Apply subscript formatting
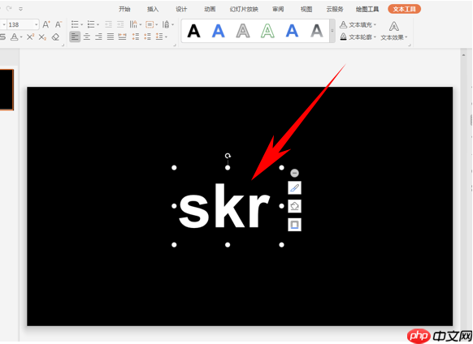The image size is (473, 344). [42, 37]
